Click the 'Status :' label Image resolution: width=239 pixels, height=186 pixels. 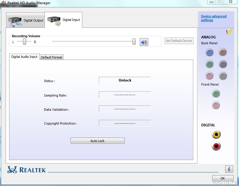pyautogui.click(x=50, y=81)
